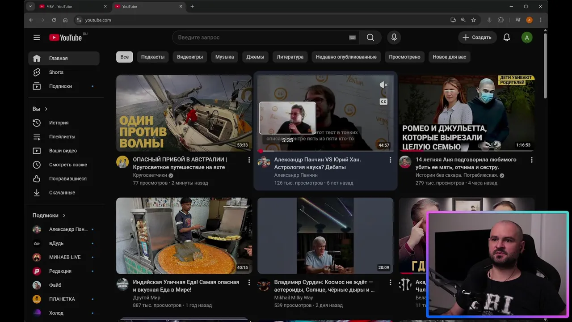Go to Главная in the sidebar
The height and width of the screenshot is (322, 572).
pos(64,58)
